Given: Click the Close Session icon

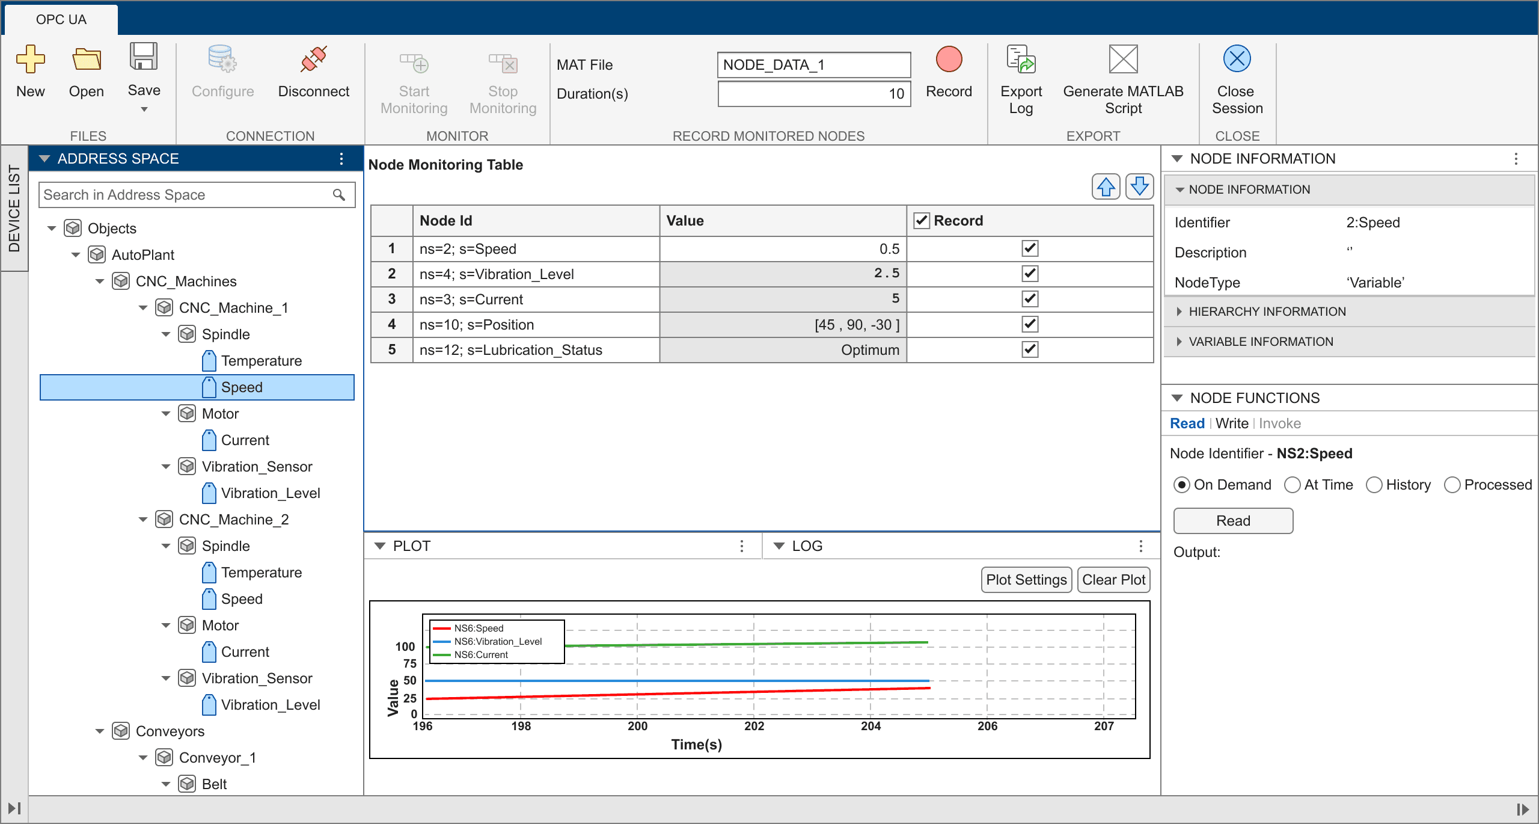Looking at the screenshot, I should (1237, 59).
